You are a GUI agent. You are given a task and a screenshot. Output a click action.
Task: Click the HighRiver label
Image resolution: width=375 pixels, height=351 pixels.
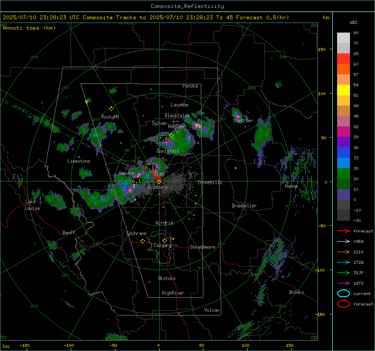click(173, 293)
